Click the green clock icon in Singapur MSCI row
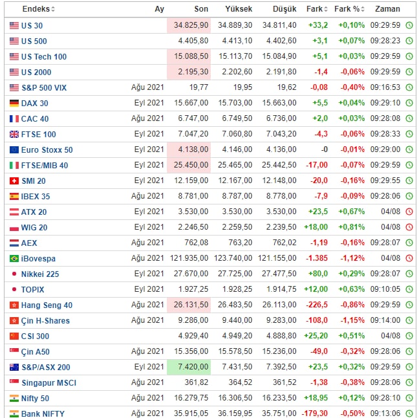Viewport: 419px width, 418px height. click(409, 382)
